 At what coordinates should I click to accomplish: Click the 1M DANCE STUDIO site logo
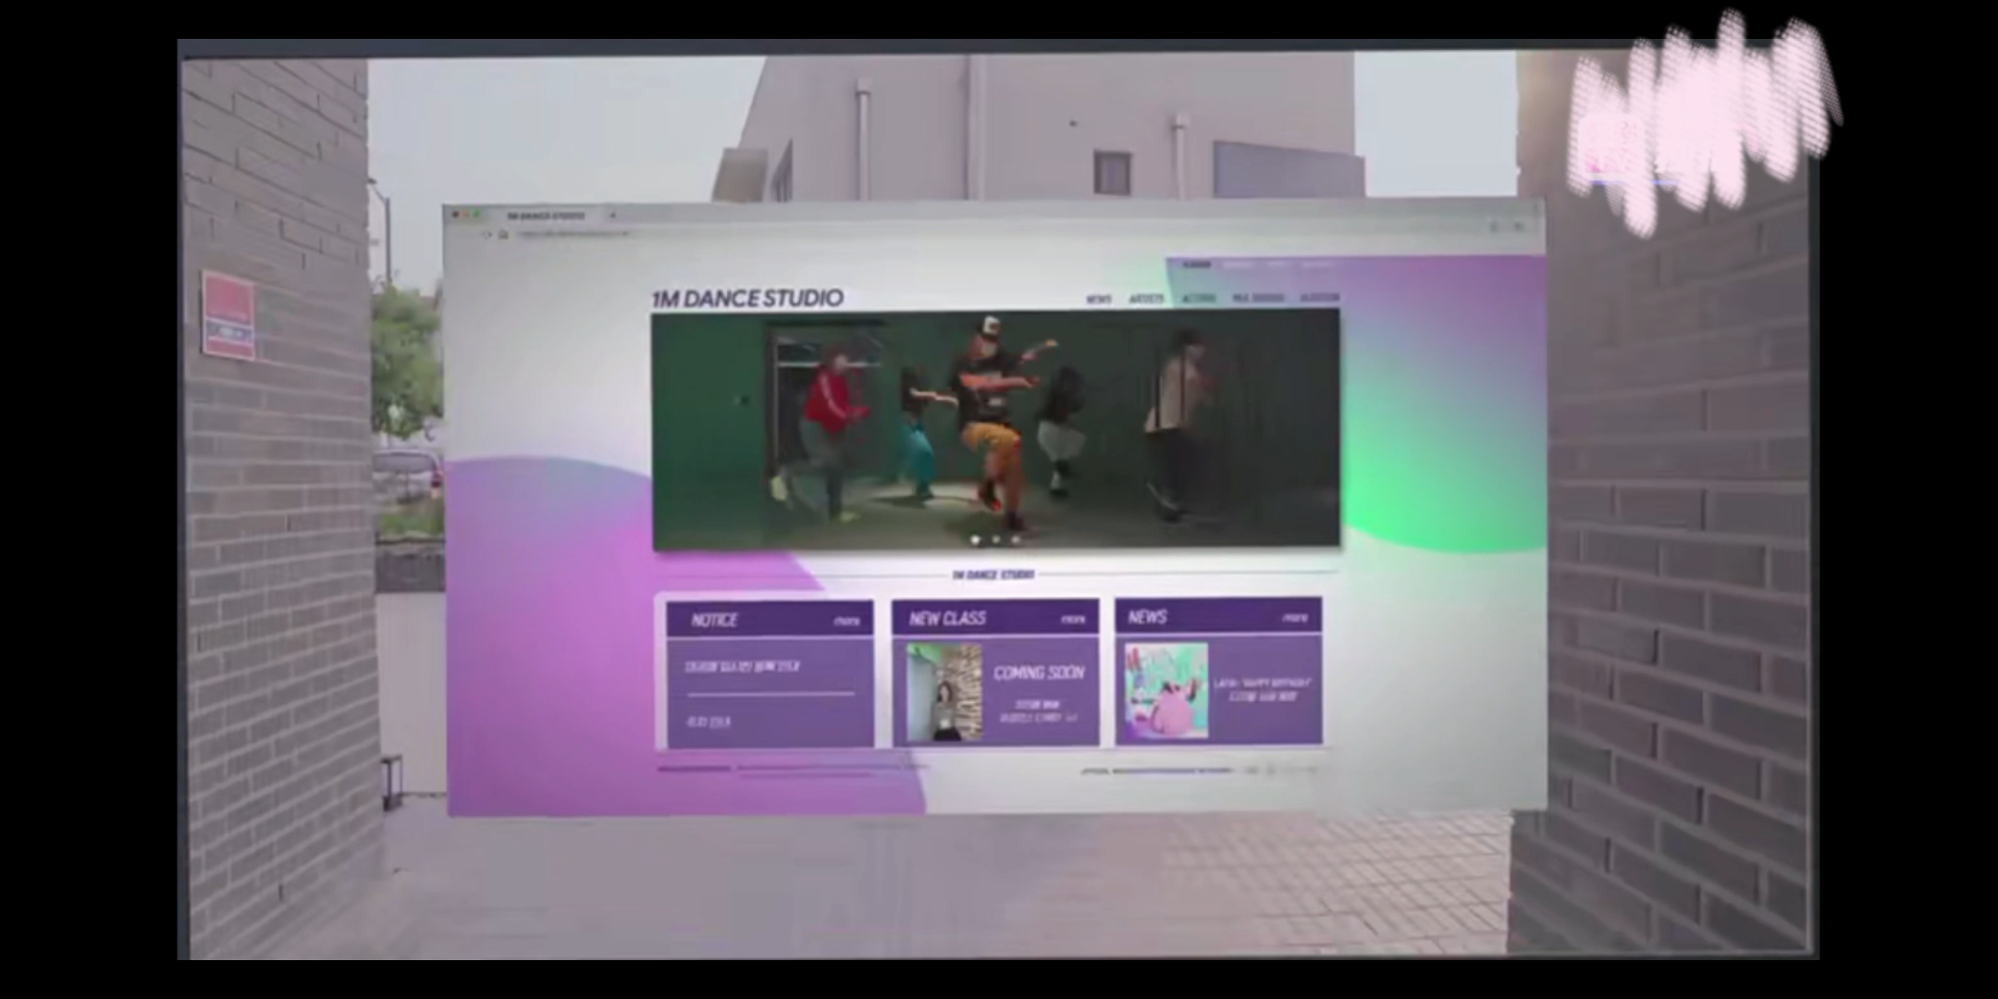pos(747,298)
